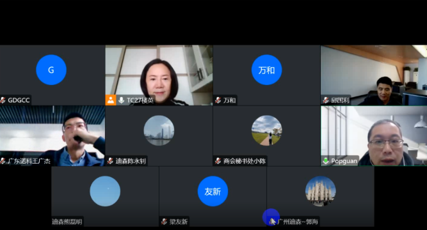
Task: Click the muted mic icon beside 梁友新
Action: [x=164, y=222]
